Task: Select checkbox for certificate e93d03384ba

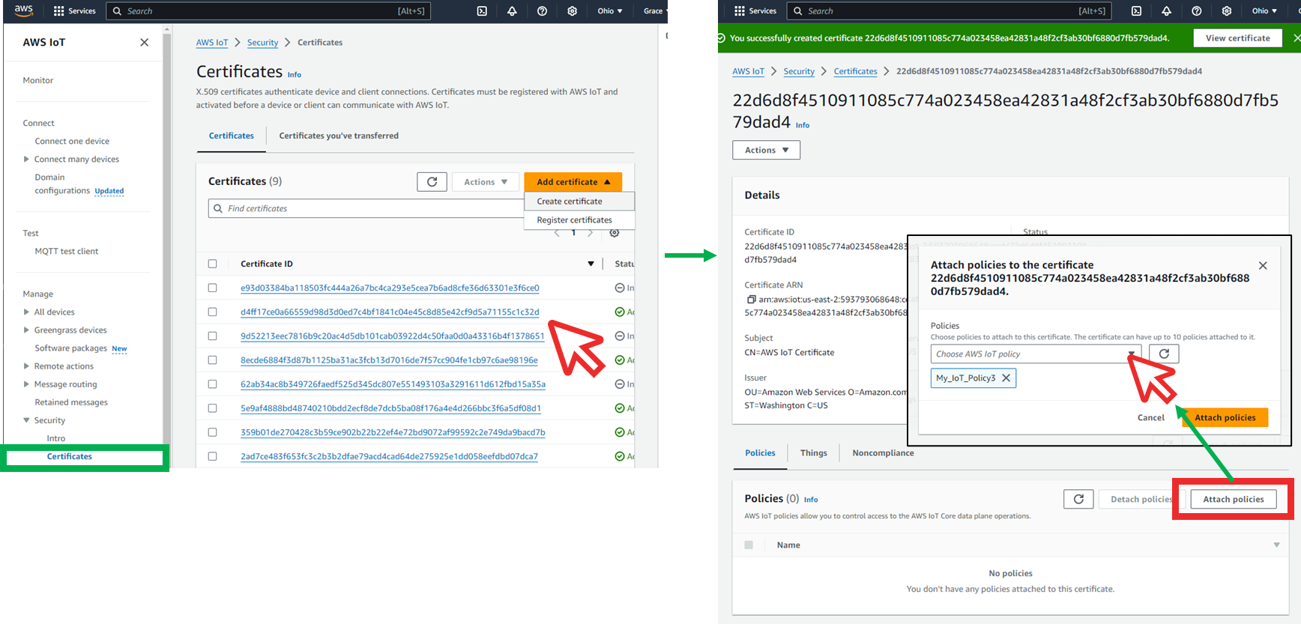Action: [212, 288]
